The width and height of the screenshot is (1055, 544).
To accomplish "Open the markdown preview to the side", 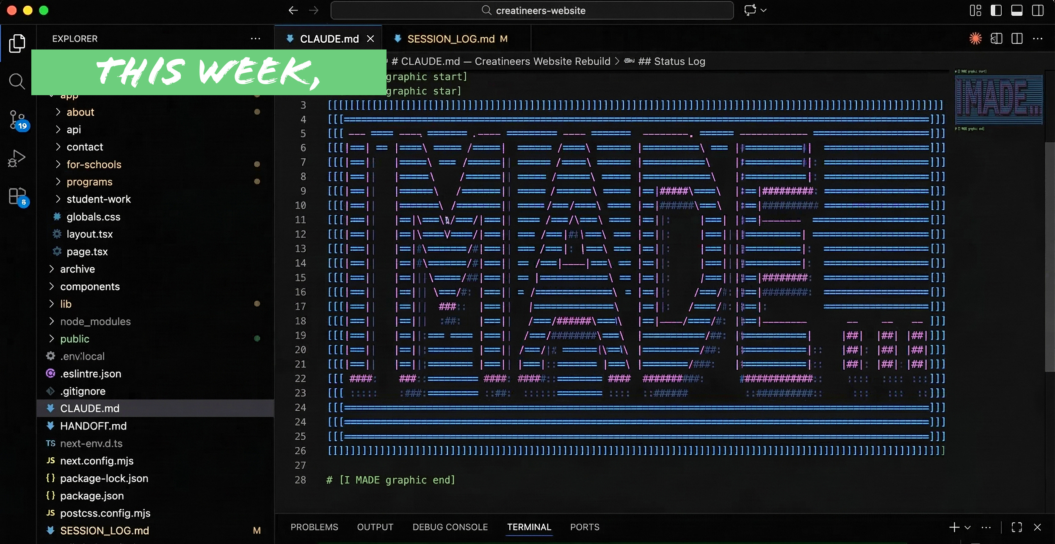I will pos(996,39).
